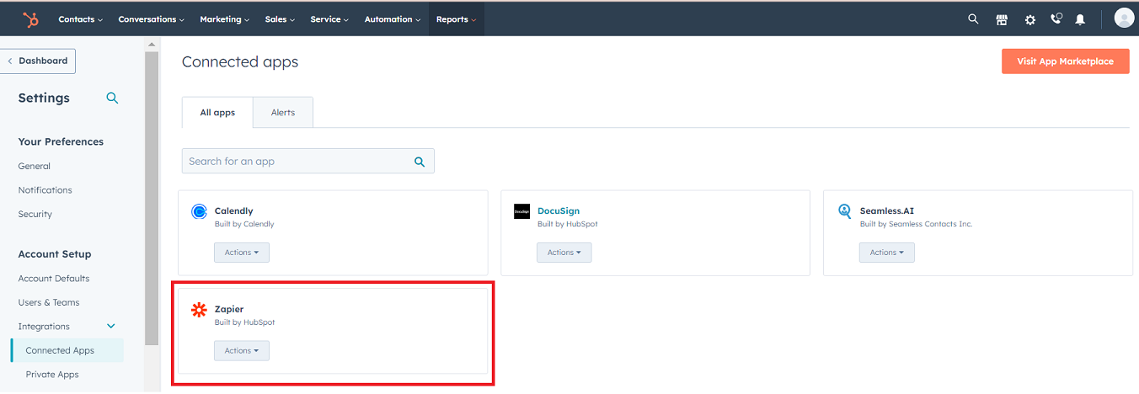The image size is (1139, 394).
Task: Select the All apps tab
Action: click(217, 113)
